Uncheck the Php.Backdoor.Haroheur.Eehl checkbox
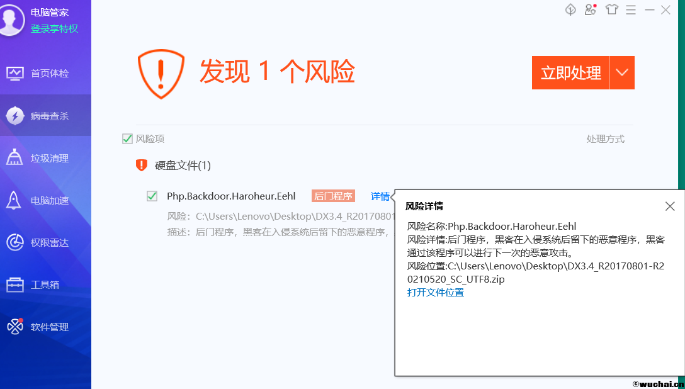The height and width of the screenshot is (389, 685). (x=152, y=196)
